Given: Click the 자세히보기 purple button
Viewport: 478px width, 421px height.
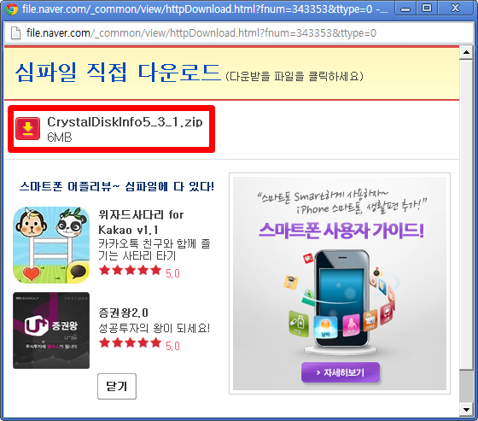Looking at the screenshot, I should pyautogui.click(x=341, y=372).
